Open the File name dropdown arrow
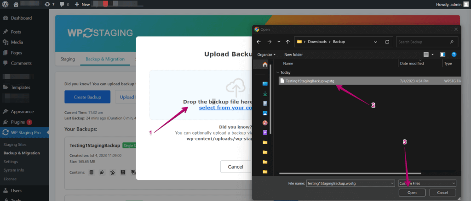The image size is (471, 201). 392,183
